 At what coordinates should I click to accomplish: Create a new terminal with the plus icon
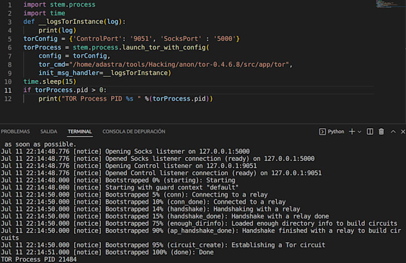(x=352, y=132)
